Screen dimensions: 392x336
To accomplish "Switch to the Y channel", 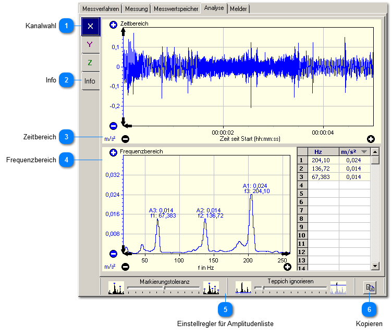I will [90, 44].
